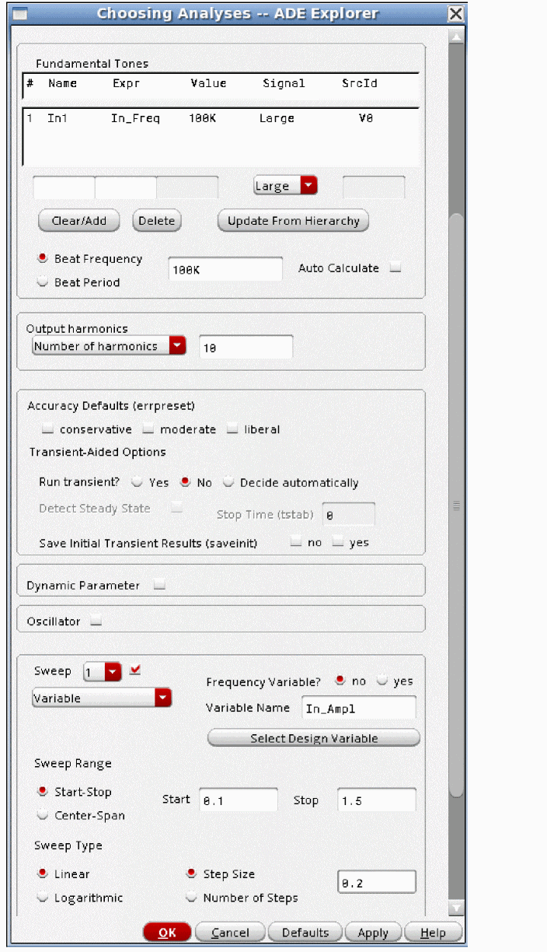Image resolution: width=547 pixels, height=952 pixels.
Task: Open Number of harmonics dropdown
Action: coord(109,346)
